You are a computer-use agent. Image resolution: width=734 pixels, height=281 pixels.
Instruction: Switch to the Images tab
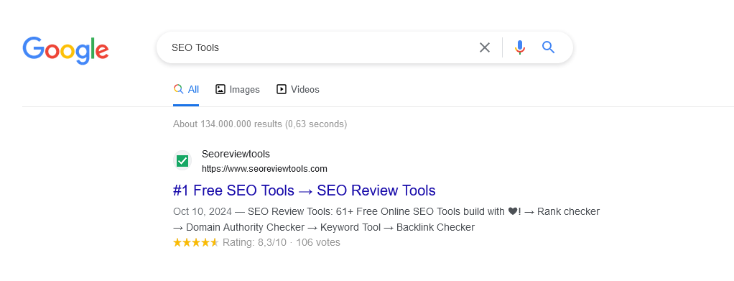(237, 89)
